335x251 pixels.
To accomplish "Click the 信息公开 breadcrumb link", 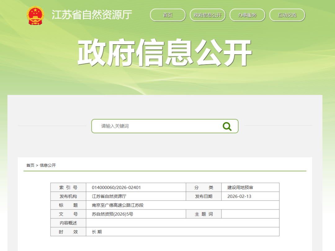I will tap(48, 165).
